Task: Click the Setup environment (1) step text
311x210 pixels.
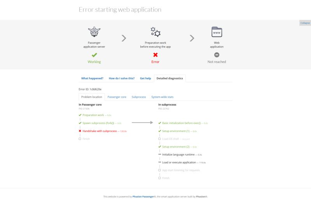Action: (x=176, y=131)
